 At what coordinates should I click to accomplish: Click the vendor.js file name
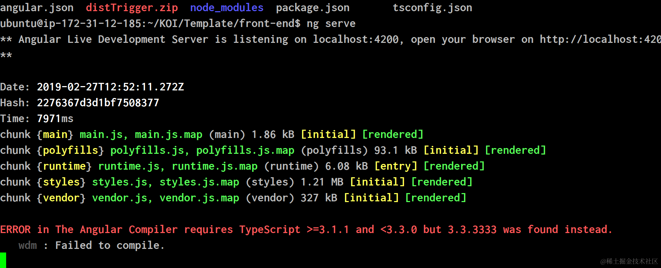tap(119, 198)
